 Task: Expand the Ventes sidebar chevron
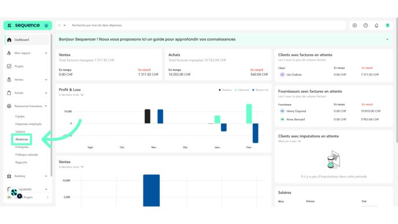[46, 79]
